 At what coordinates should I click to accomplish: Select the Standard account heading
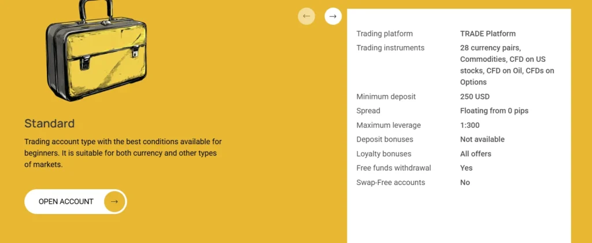click(x=49, y=123)
